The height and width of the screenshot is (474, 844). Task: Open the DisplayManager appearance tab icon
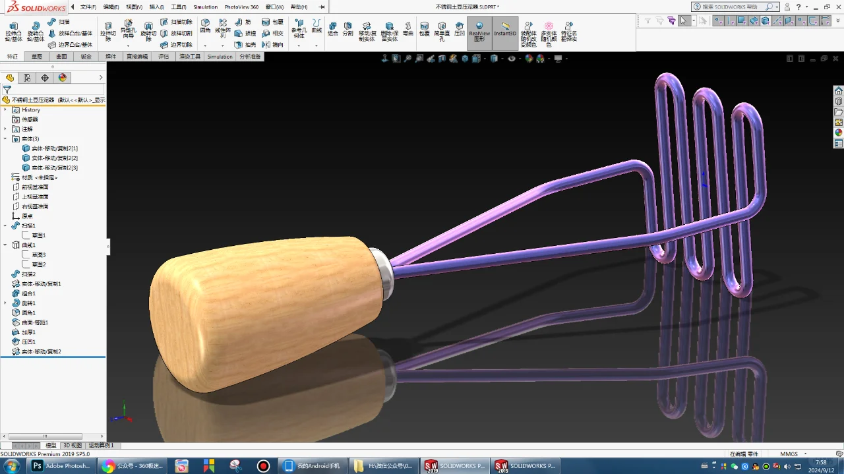[63, 78]
